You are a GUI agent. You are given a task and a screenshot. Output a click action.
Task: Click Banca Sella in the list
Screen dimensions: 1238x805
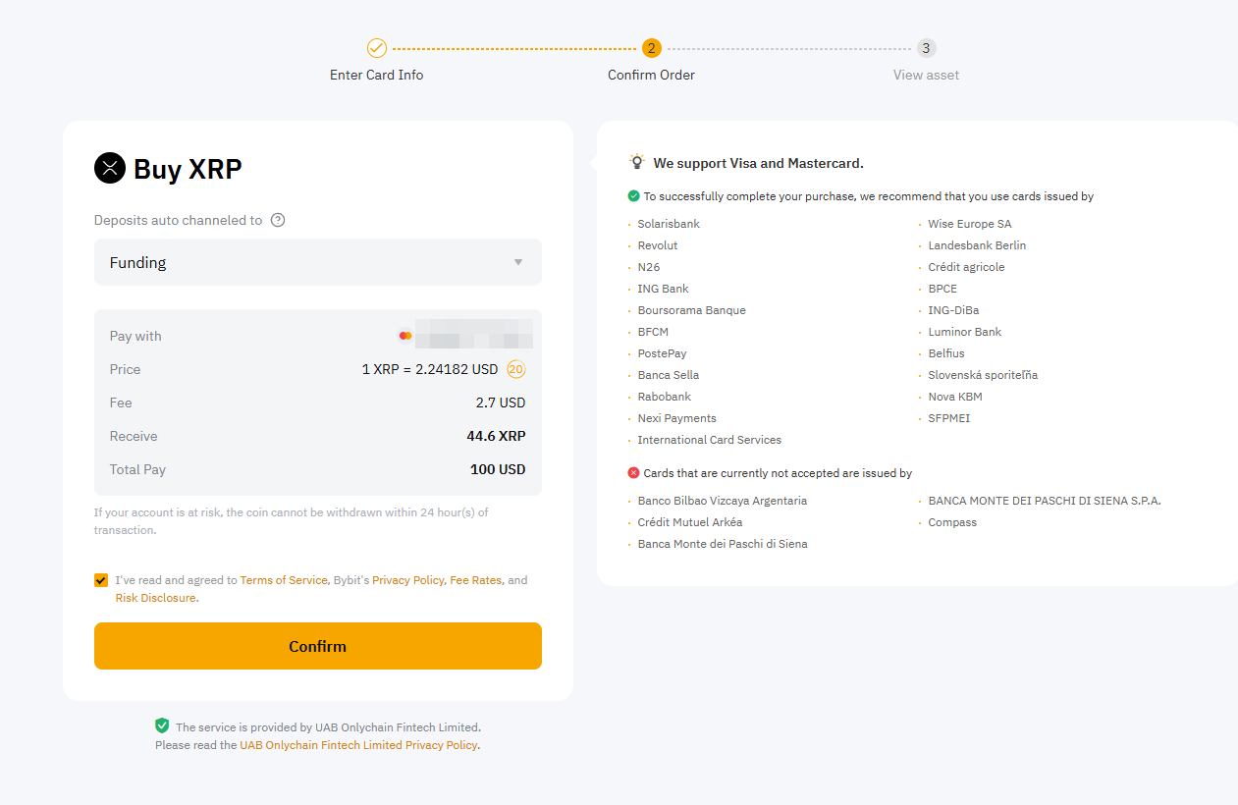click(669, 375)
